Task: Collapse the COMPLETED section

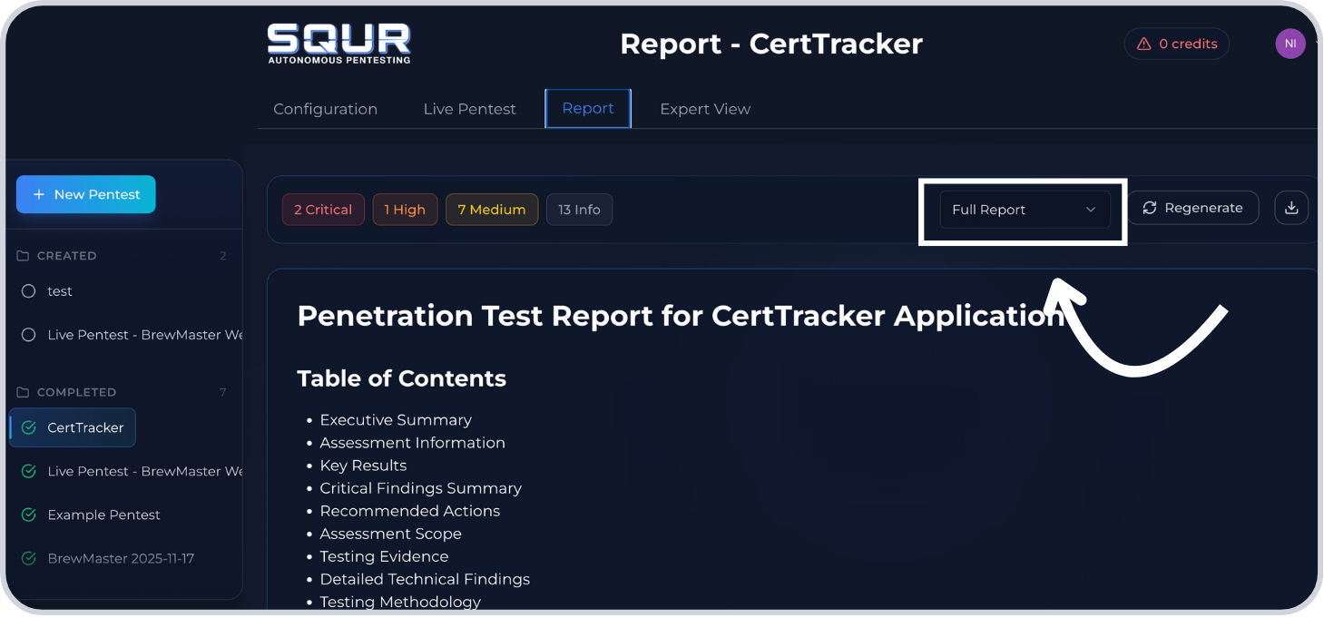Action: pyautogui.click(x=77, y=392)
